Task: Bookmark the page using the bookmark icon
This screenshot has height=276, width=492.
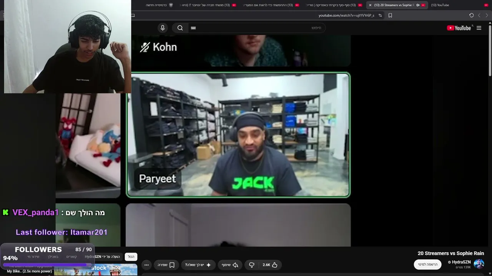Action: click(x=390, y=15)
